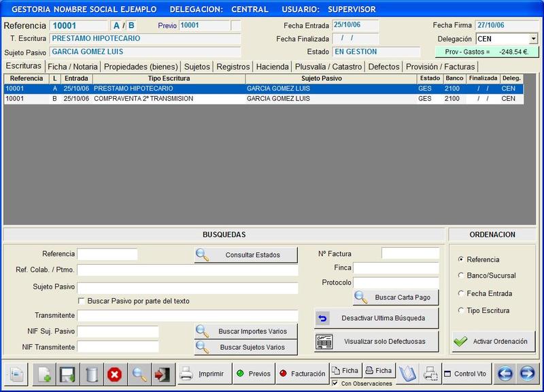Screen dimensions: 544x392
Task: Click the red cancel X icon
Action: pyautogui.click(x=114, y=374)
